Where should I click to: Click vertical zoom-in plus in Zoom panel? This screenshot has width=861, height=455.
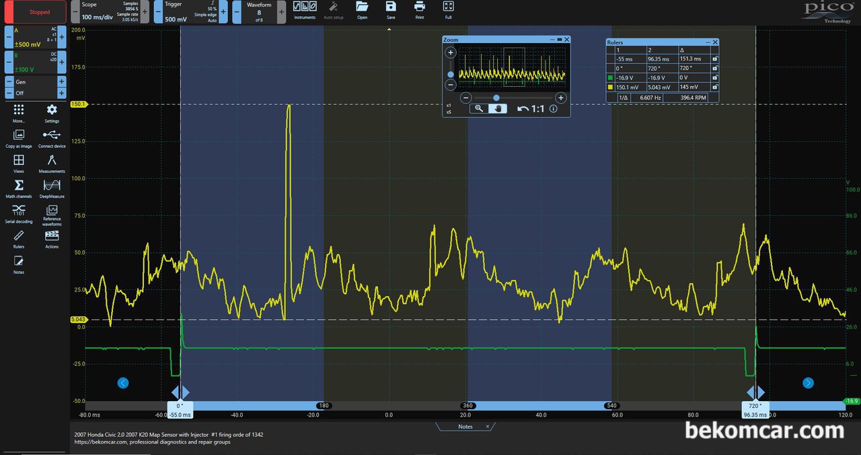(x=451, y=52)
